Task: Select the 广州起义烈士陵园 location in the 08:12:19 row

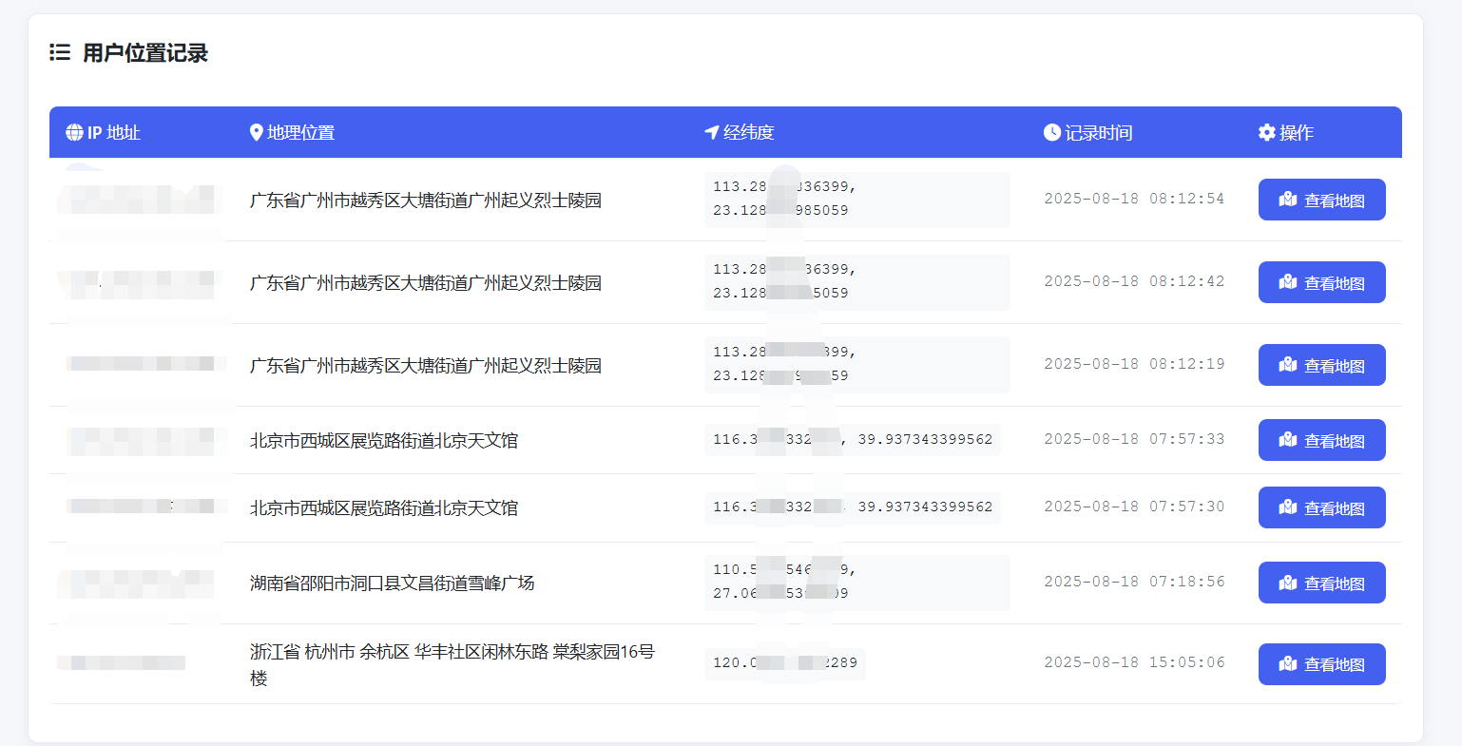Action: (x=426, y=366)
